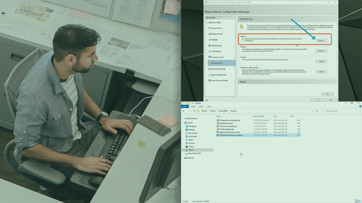Open Power BI Service (cloud) page
362x203 pixels.
(x=219, y=80)
